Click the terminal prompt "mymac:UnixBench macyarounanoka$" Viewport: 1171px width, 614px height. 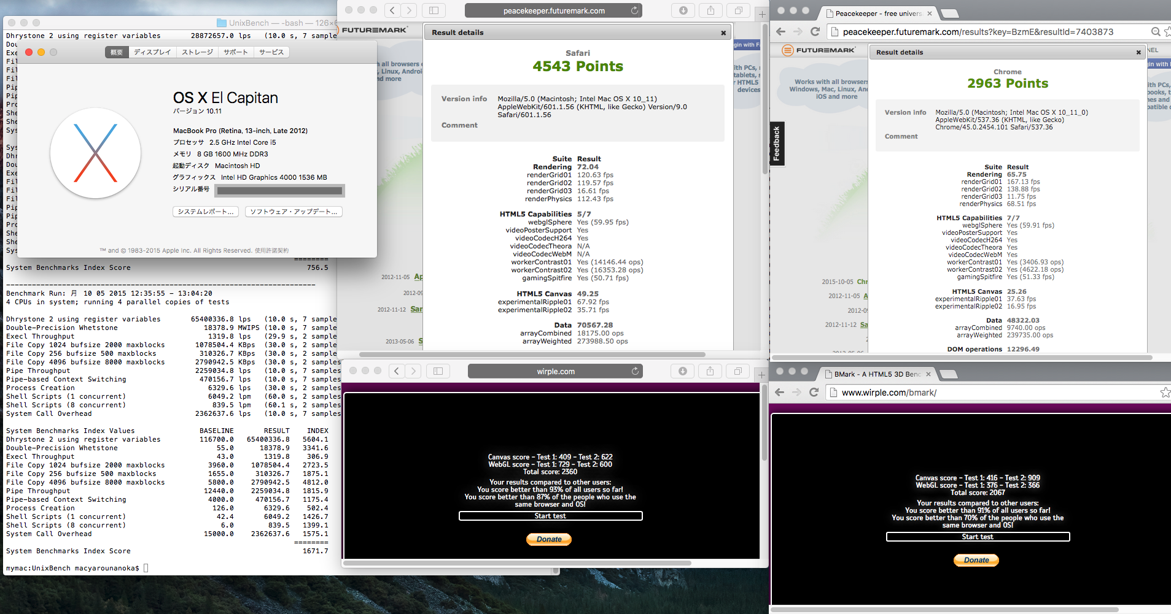point(72,568)
